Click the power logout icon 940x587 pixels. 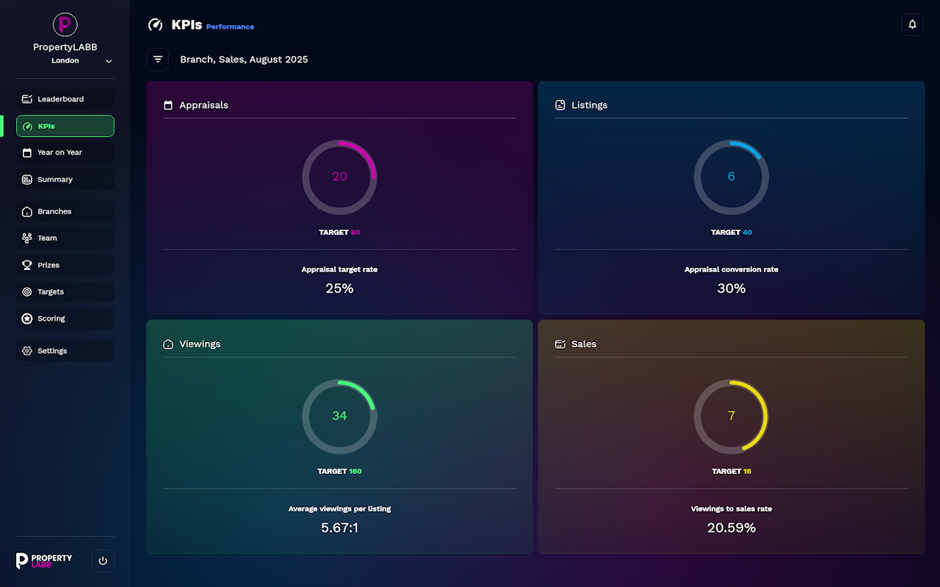pyautogui.click(x=103, y=561)
